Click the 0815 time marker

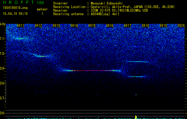[92, 25]
